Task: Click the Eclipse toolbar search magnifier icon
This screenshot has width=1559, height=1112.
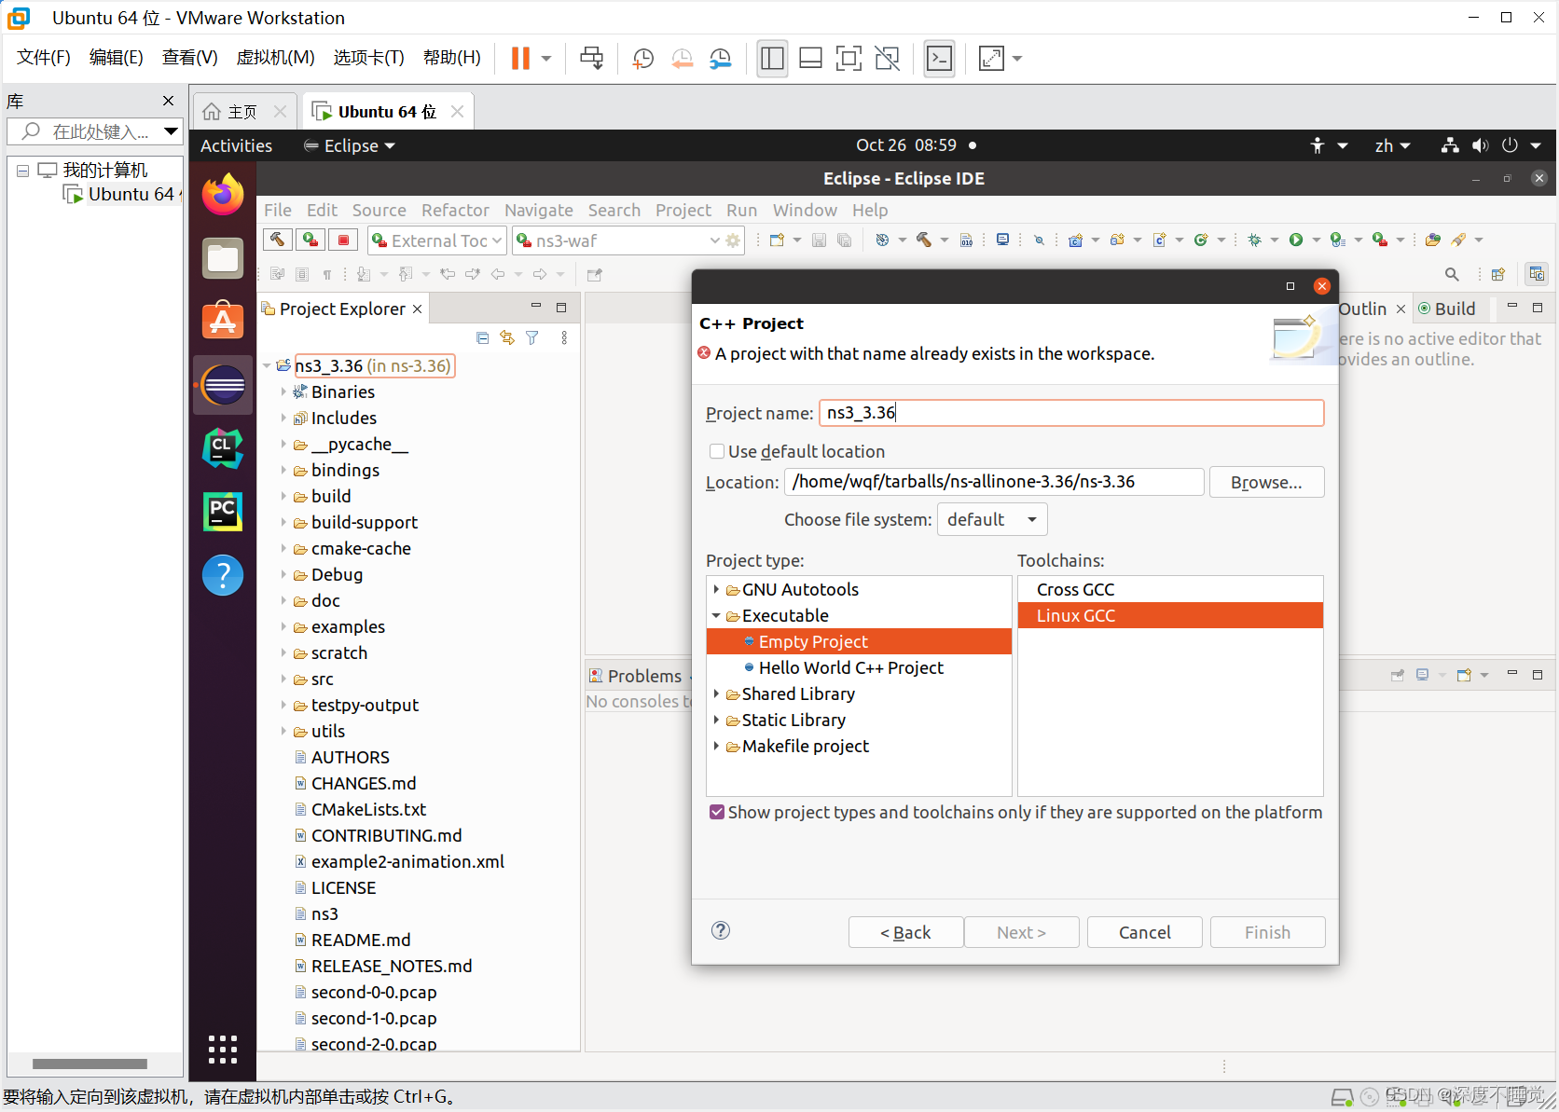Action: point(1452,274)
